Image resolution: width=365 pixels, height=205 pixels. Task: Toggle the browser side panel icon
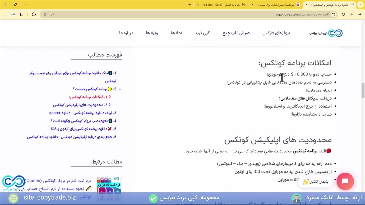coord(21,14)
